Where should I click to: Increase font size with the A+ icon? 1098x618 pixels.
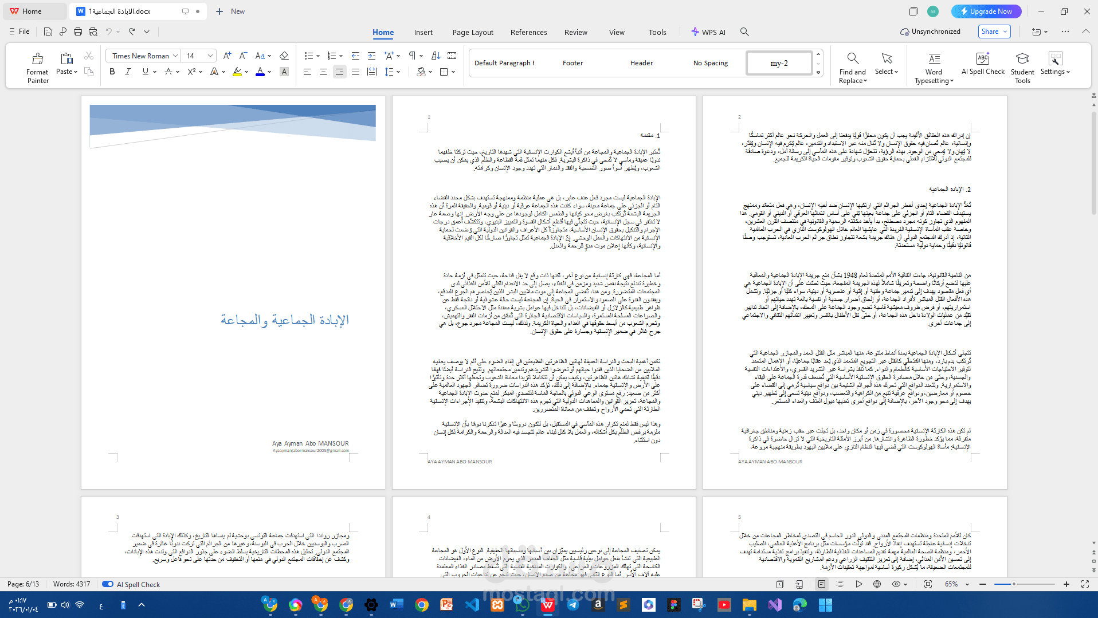227,56
